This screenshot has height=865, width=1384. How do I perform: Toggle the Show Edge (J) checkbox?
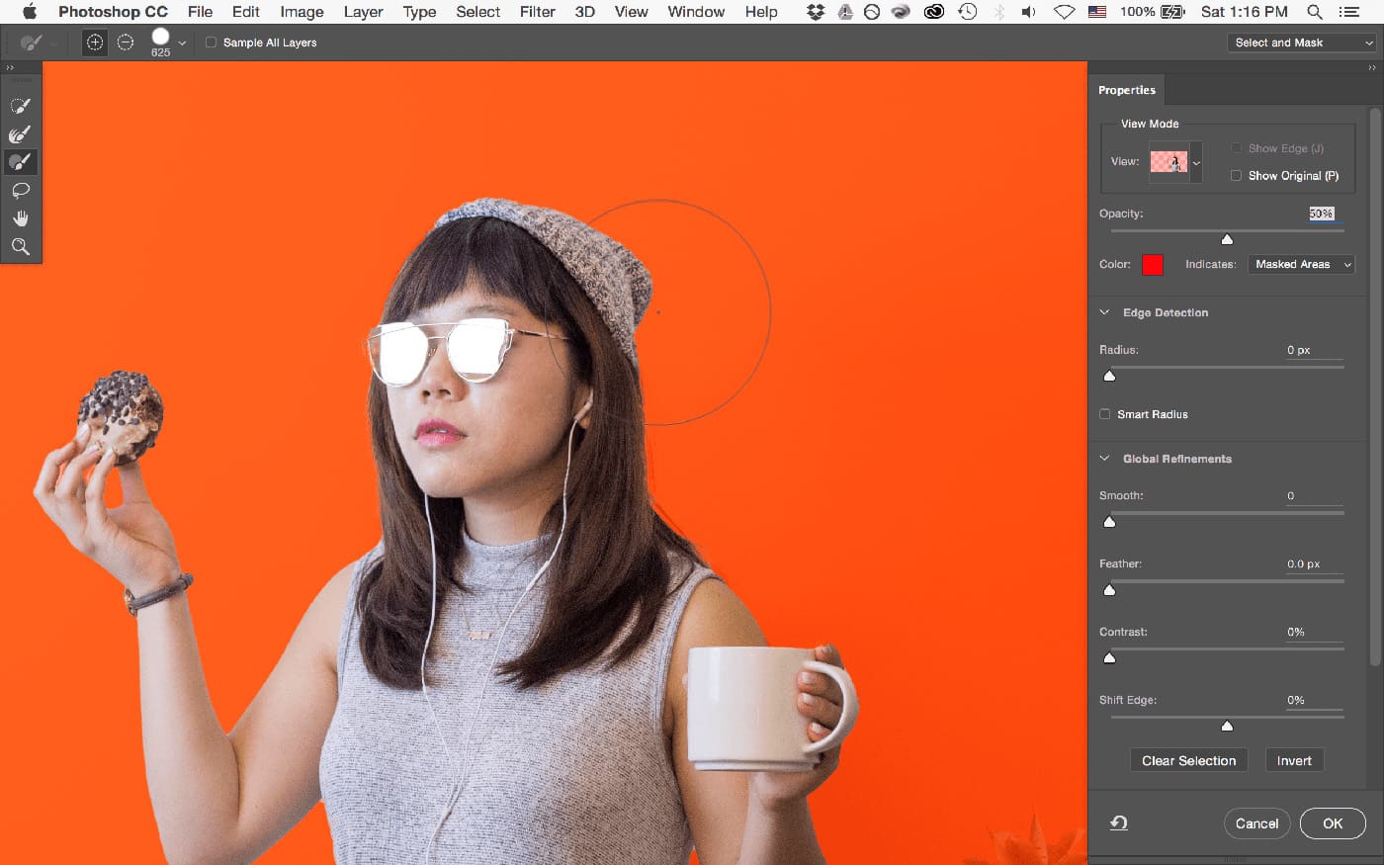[x=1236, y=148]
